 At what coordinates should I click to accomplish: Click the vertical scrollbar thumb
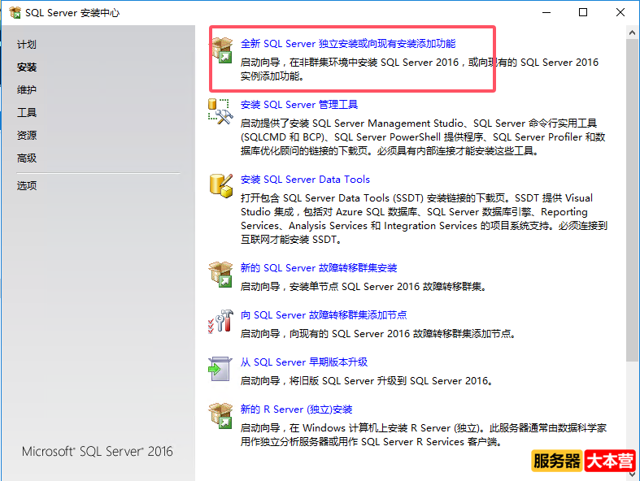(x=632, y=200)
